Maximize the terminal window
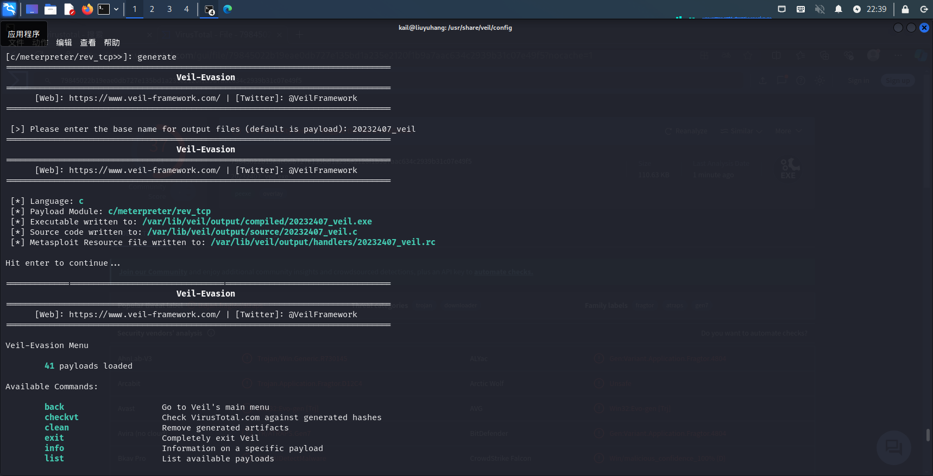 pos(911,28)
